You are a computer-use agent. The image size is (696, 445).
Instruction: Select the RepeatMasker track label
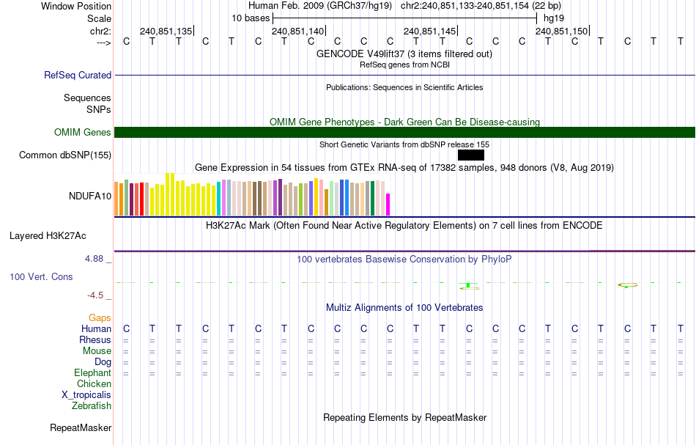(81, 427)
